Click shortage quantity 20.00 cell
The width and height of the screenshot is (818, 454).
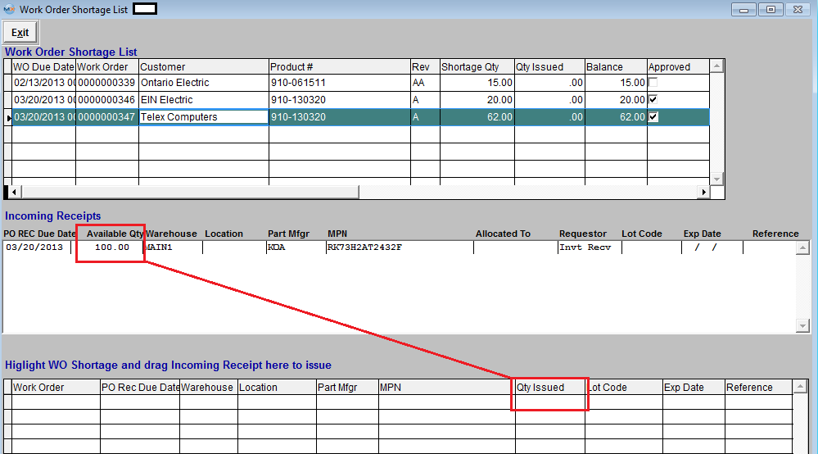[x=477, y=100]
